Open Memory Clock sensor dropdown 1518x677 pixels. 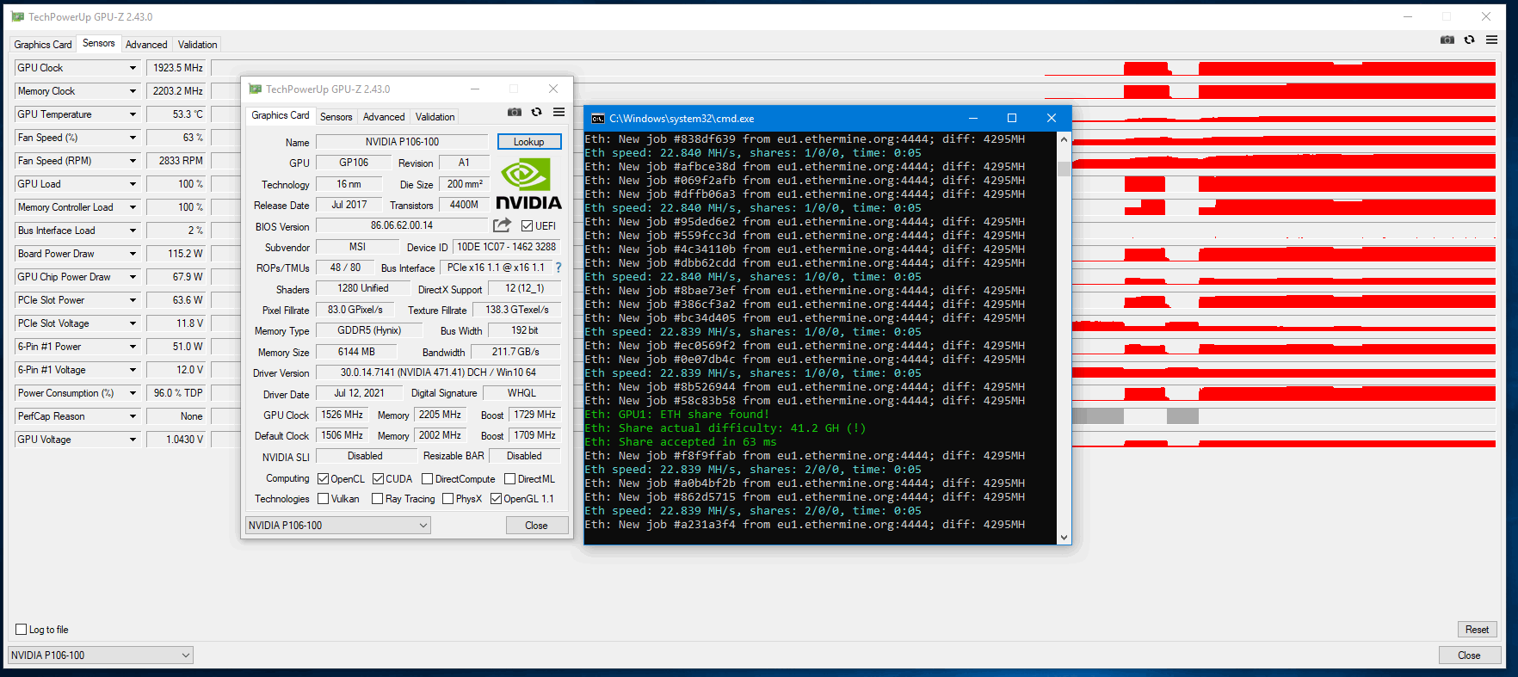click(x=133, y=91)
